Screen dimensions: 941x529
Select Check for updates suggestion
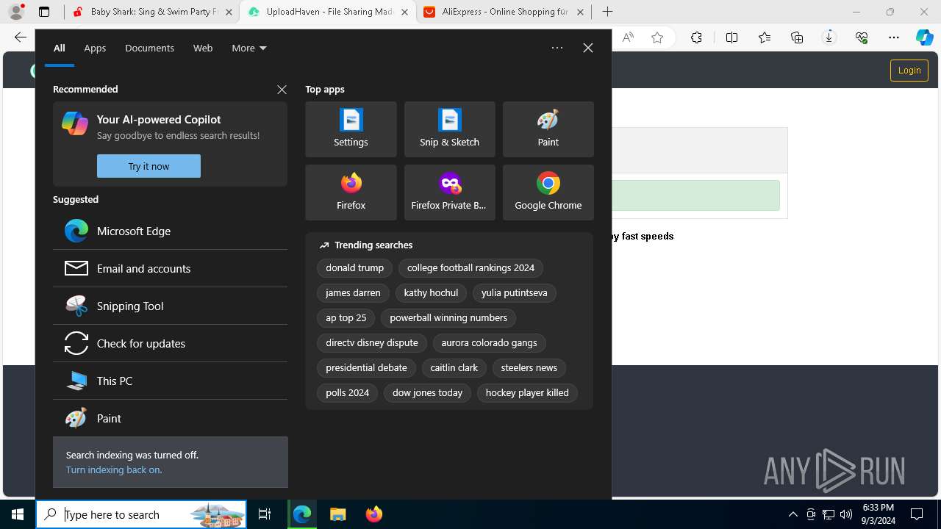point(170,343)
